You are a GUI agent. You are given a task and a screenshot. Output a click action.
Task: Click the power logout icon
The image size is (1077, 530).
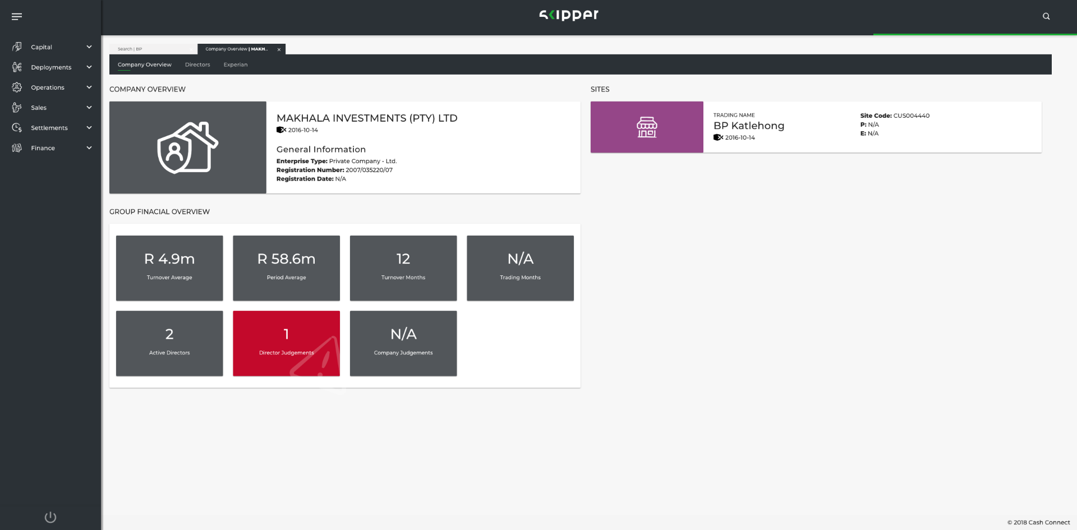point(50,517)
